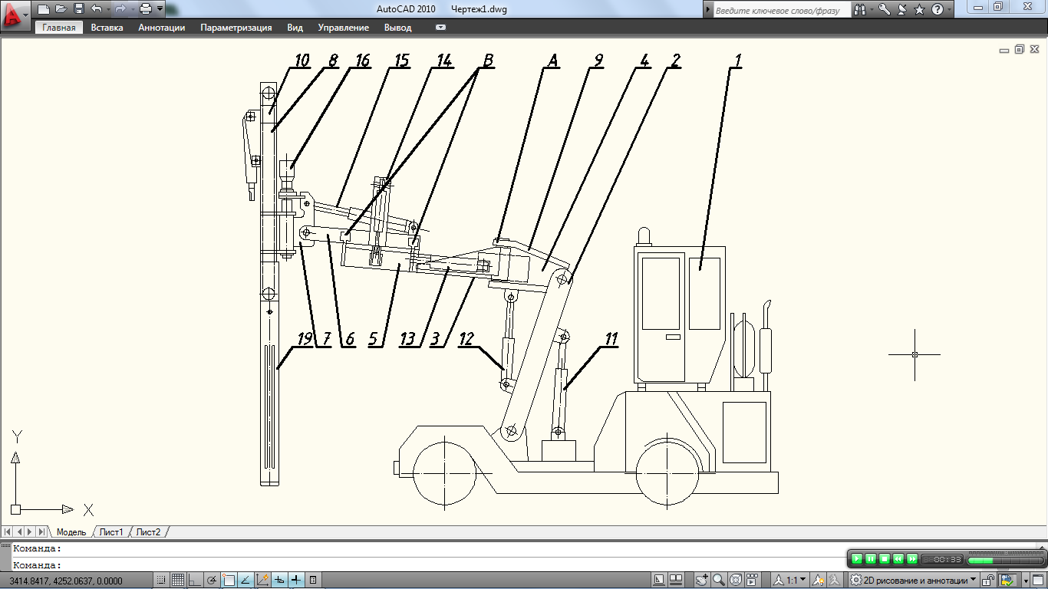
Task: Switch to the Модель tab
Action: (x=71, y=532)
